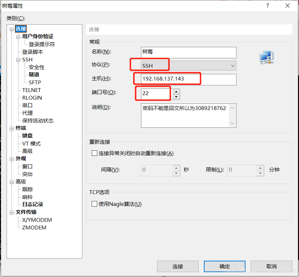Select top-level 高级 containing 跟踪
Image resolution: width=299 pixels, height=277 pixels.
(21, 182)
